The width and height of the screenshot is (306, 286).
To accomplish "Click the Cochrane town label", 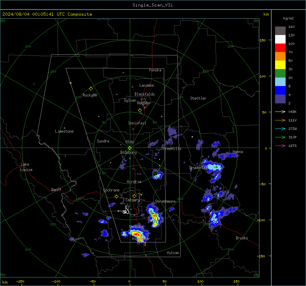I will tap(111, 190).
